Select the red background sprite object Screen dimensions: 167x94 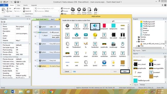click(x=104, y=26)
